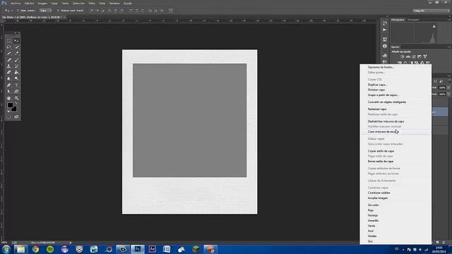452x254 pixels.
Task: Select the Lasso tool
Action: [8, 47]
